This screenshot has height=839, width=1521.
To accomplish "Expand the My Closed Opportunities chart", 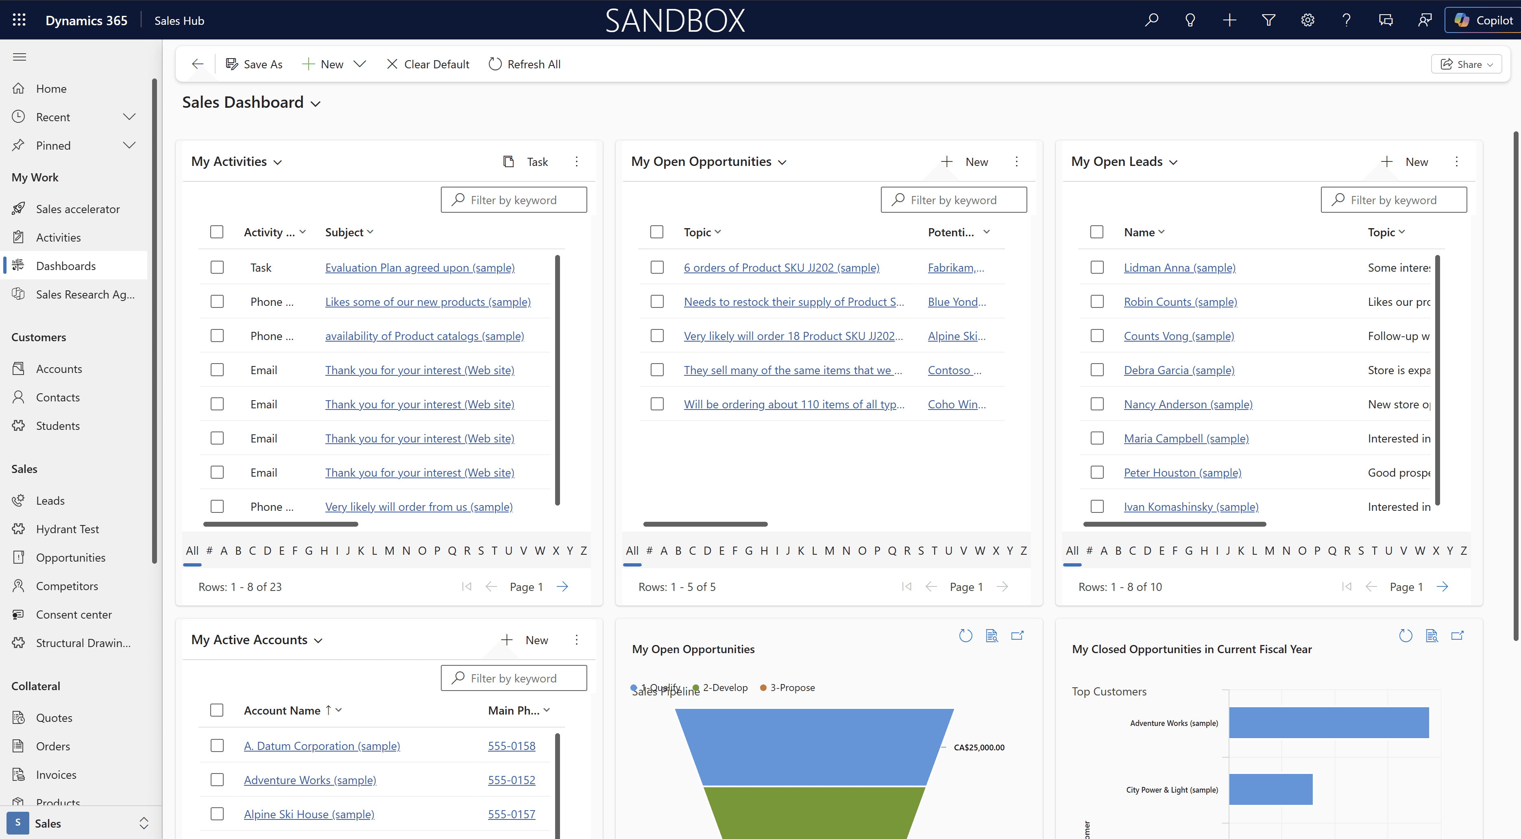I will (1457, 636).
